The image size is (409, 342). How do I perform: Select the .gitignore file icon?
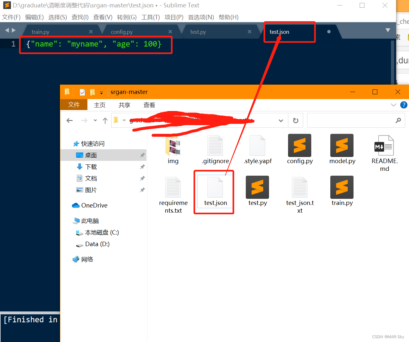(x=215, y=145)
